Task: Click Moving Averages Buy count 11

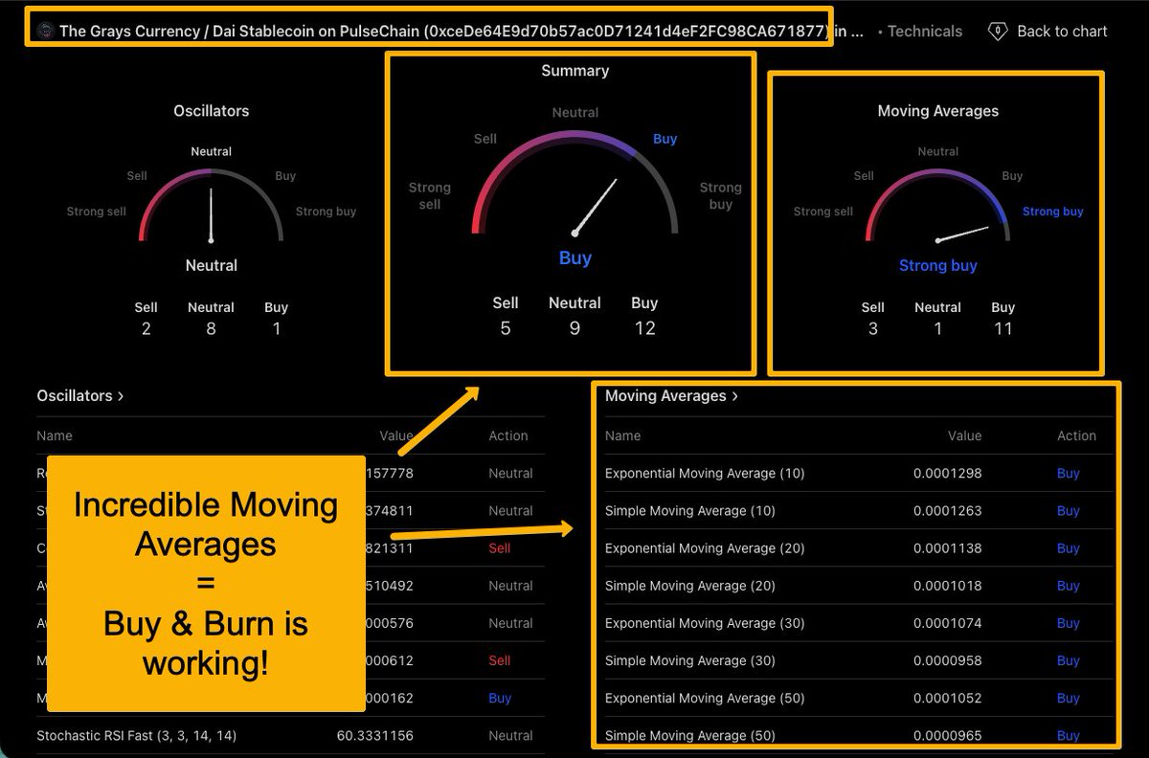Action: (1003, 328)
